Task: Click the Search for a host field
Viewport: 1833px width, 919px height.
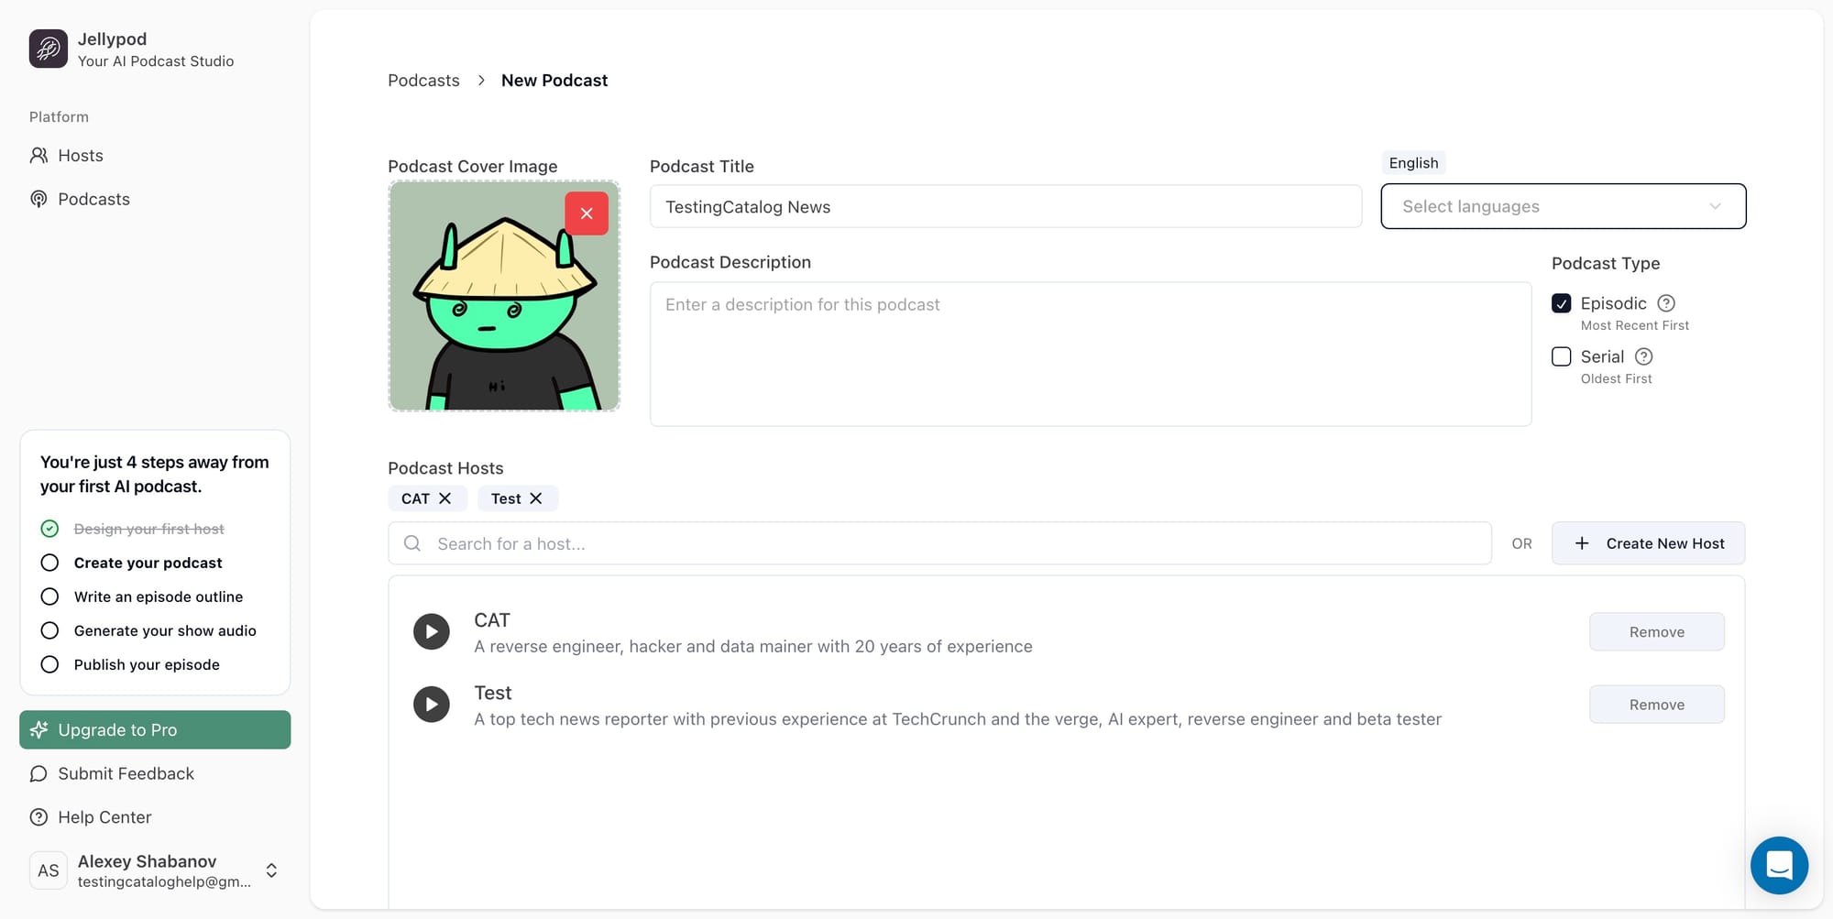Action: pos(939,543)
